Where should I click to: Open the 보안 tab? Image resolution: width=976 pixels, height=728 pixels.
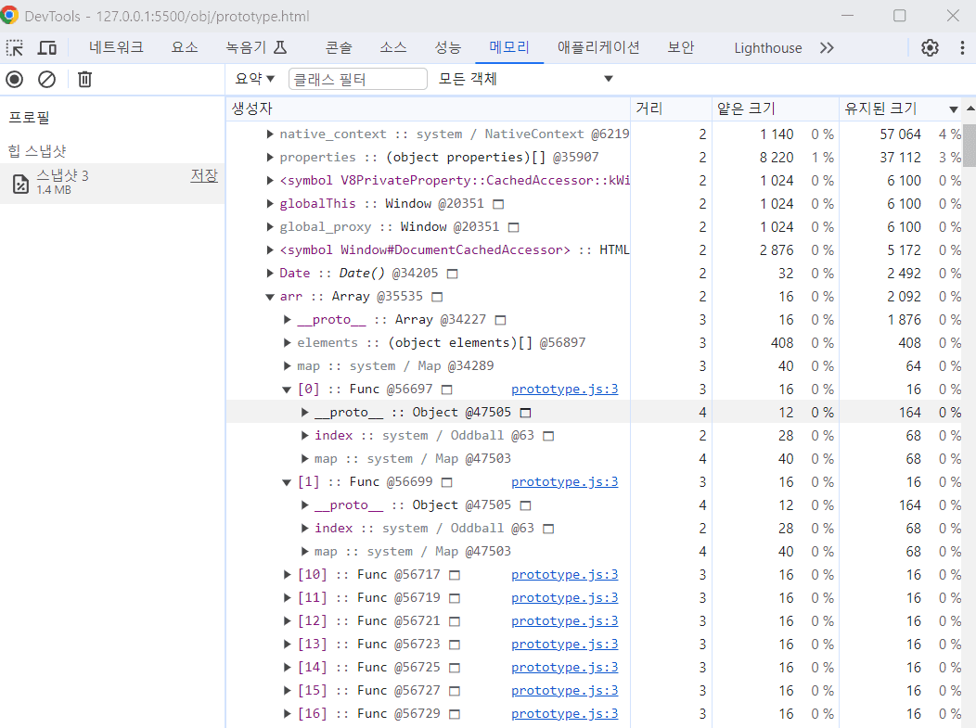[681, 48]
